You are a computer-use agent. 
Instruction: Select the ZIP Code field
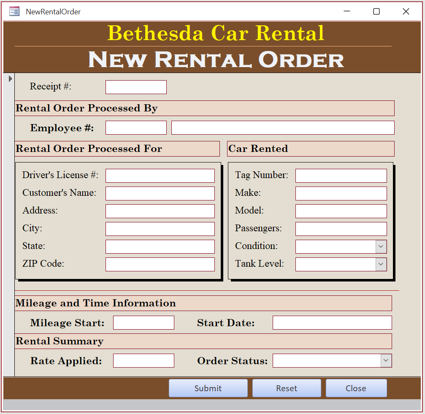pos(160,264)
